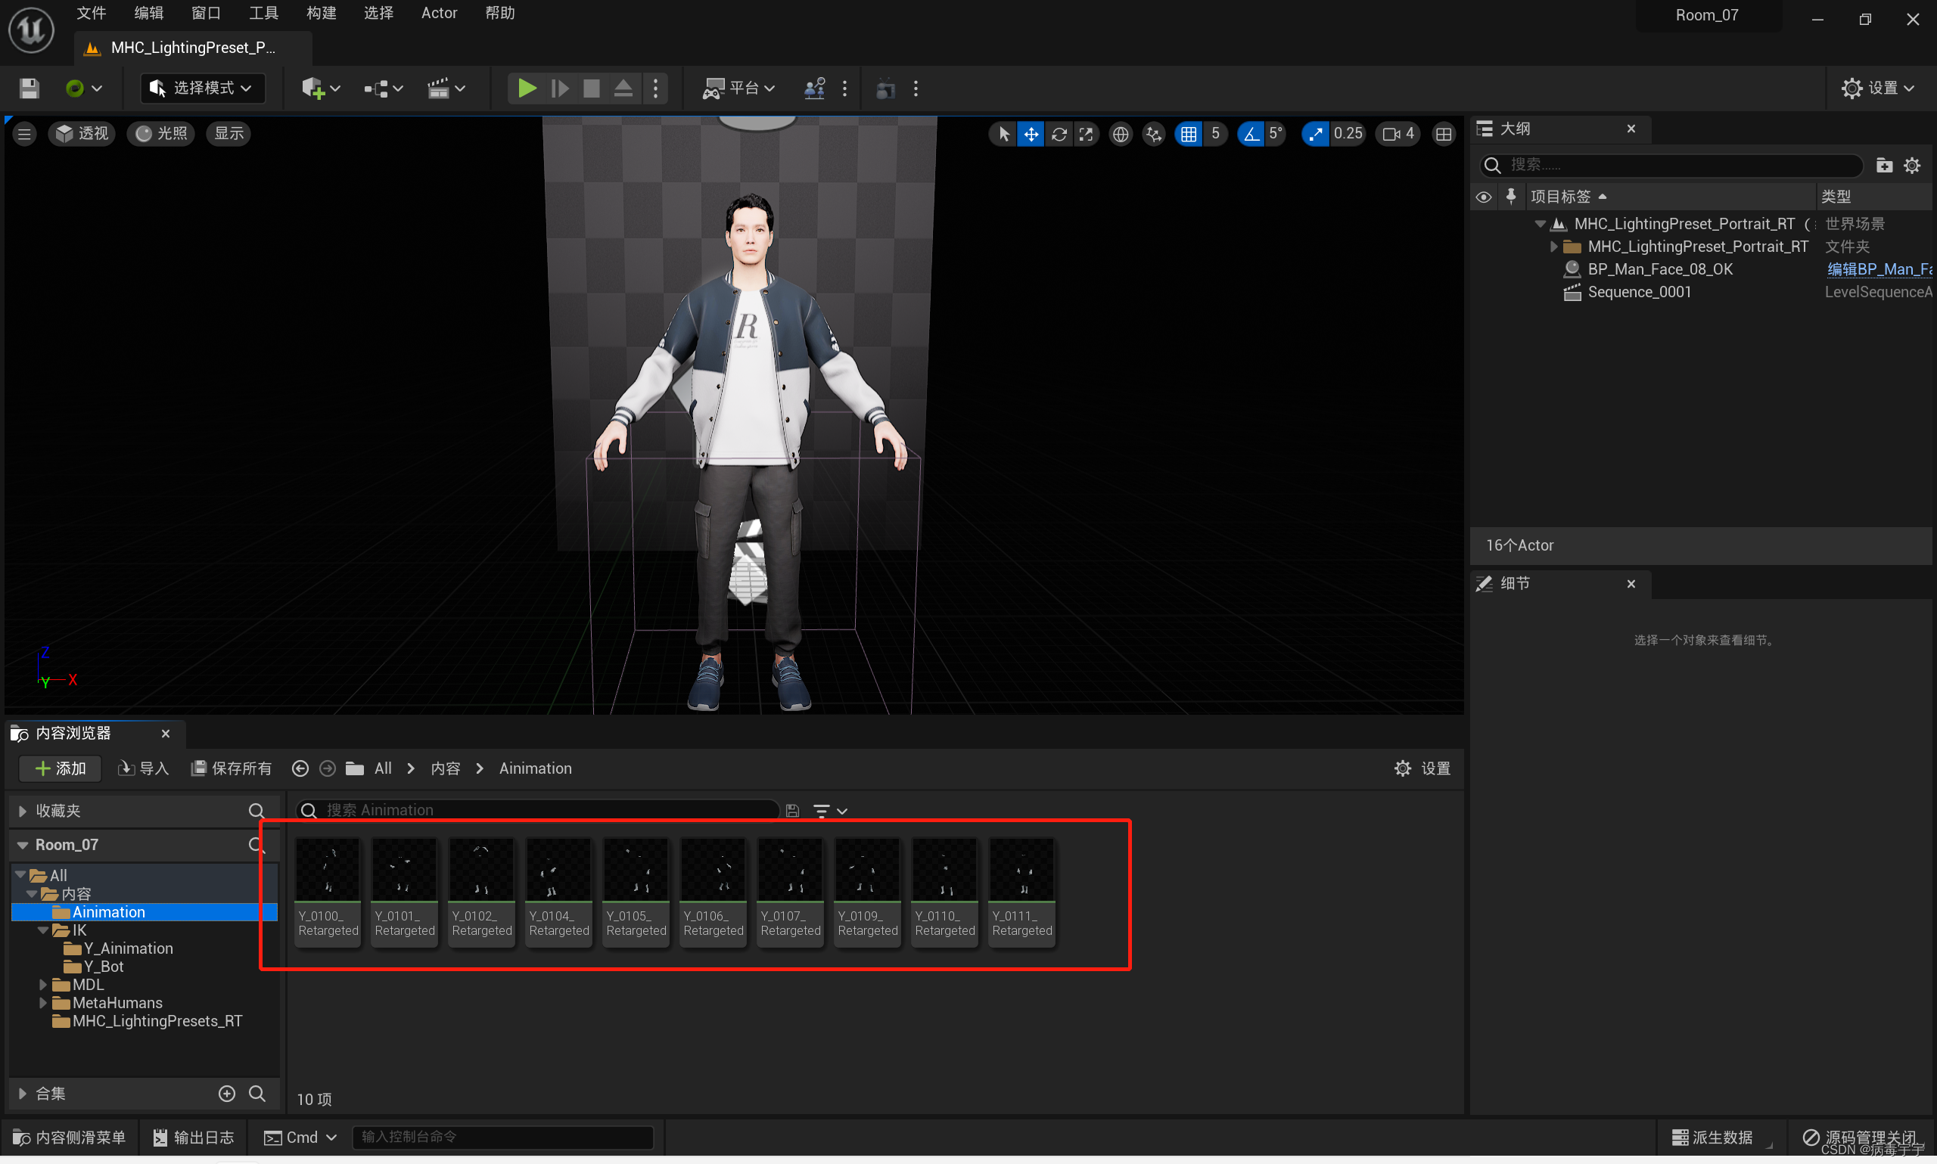This screenshot has height=1164, width=1937.
Task: Toggle the world coordinate system globe icon
Action: point(1121,134)
